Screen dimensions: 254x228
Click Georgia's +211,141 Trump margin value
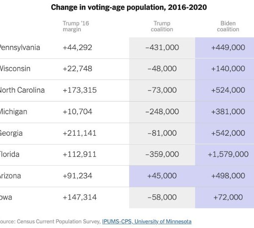tap(80, 133)
